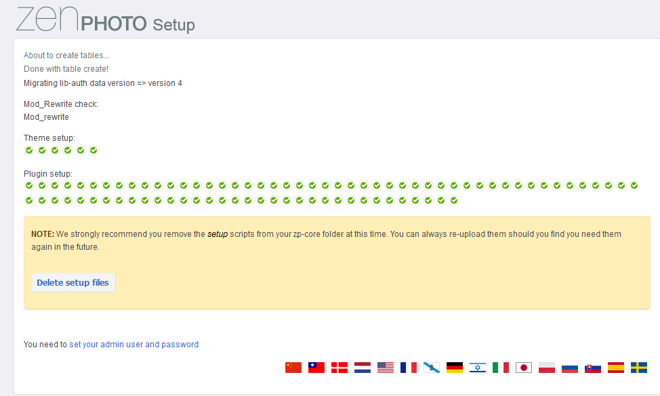This screenshot has height=396, width=660.
Task: Click the 'About to create tables...' text
Action: tap(66, 56)
